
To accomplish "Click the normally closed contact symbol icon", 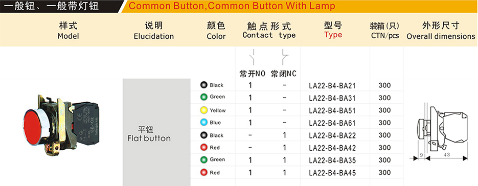I will tap(284, 57).
